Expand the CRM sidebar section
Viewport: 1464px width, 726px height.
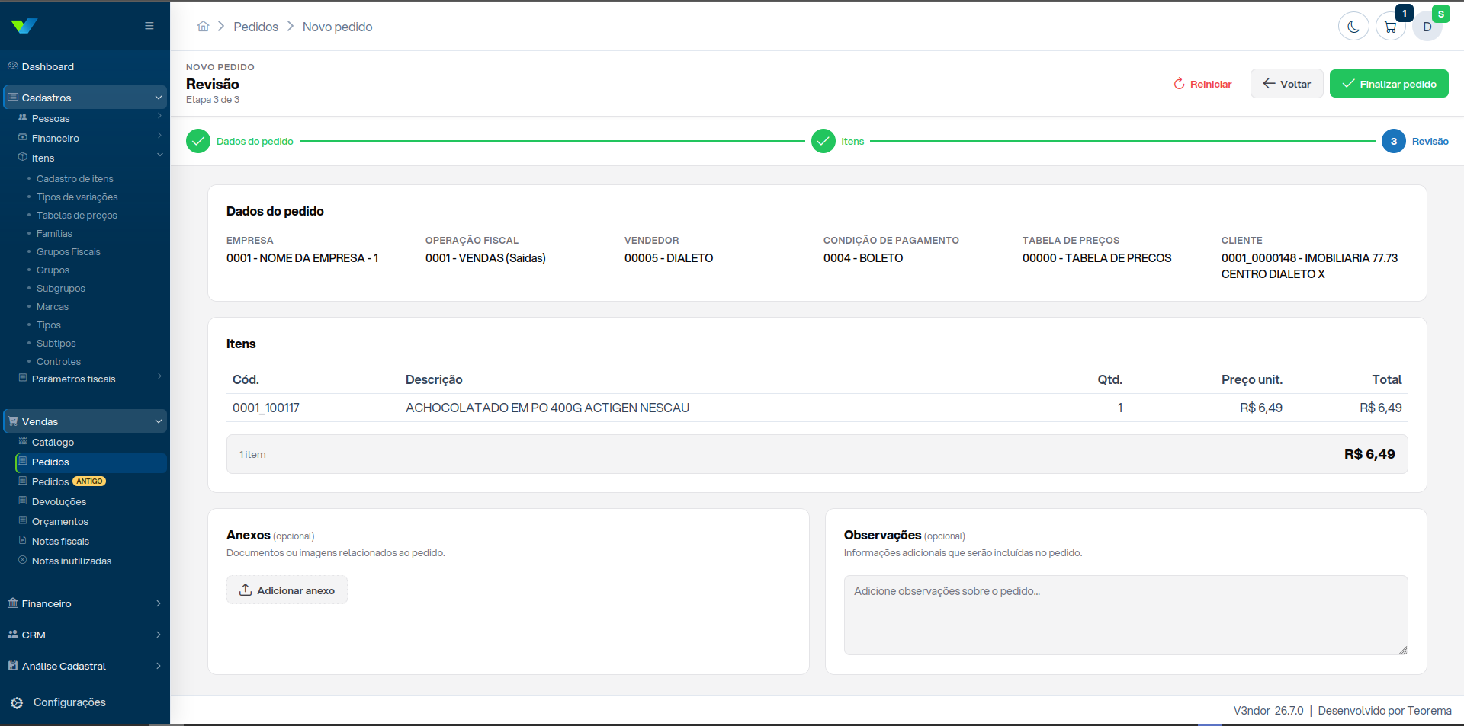[x=85, y=635]
